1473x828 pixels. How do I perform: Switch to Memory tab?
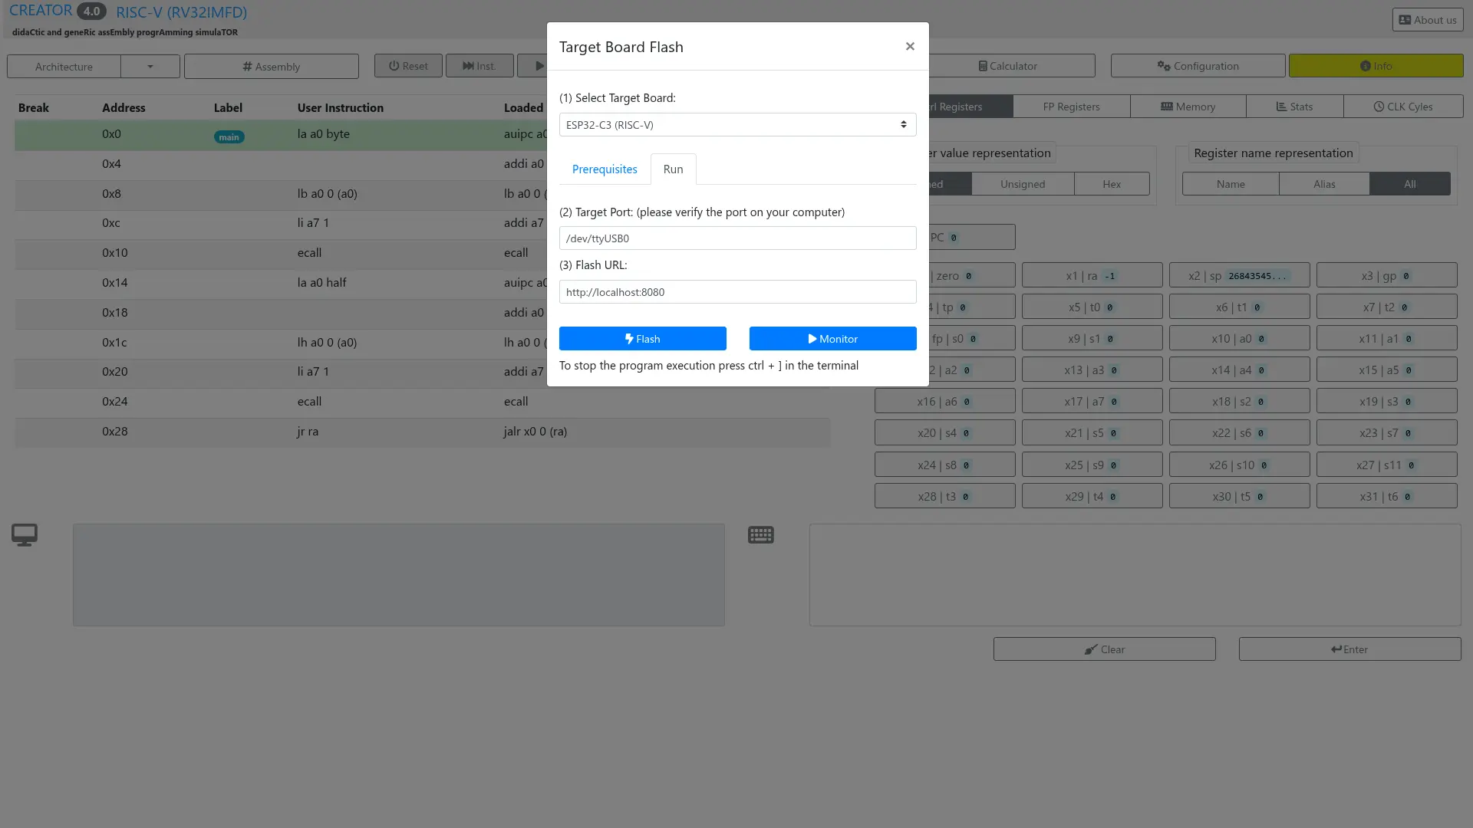click(x=1188, y=107)
